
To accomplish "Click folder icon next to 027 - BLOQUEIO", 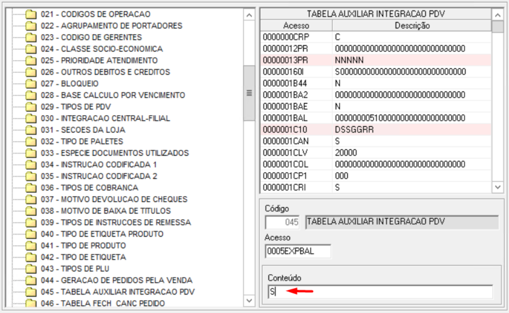I will pyautogui.click(x=31, y=84).
